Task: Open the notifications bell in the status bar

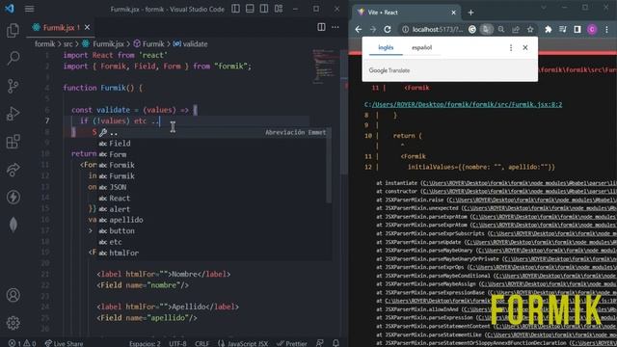Action: click(335, 343)
